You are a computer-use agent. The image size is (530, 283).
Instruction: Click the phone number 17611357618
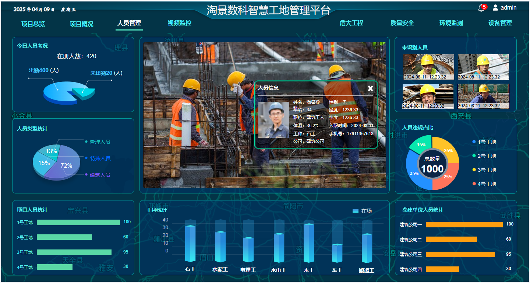[360, 134]
